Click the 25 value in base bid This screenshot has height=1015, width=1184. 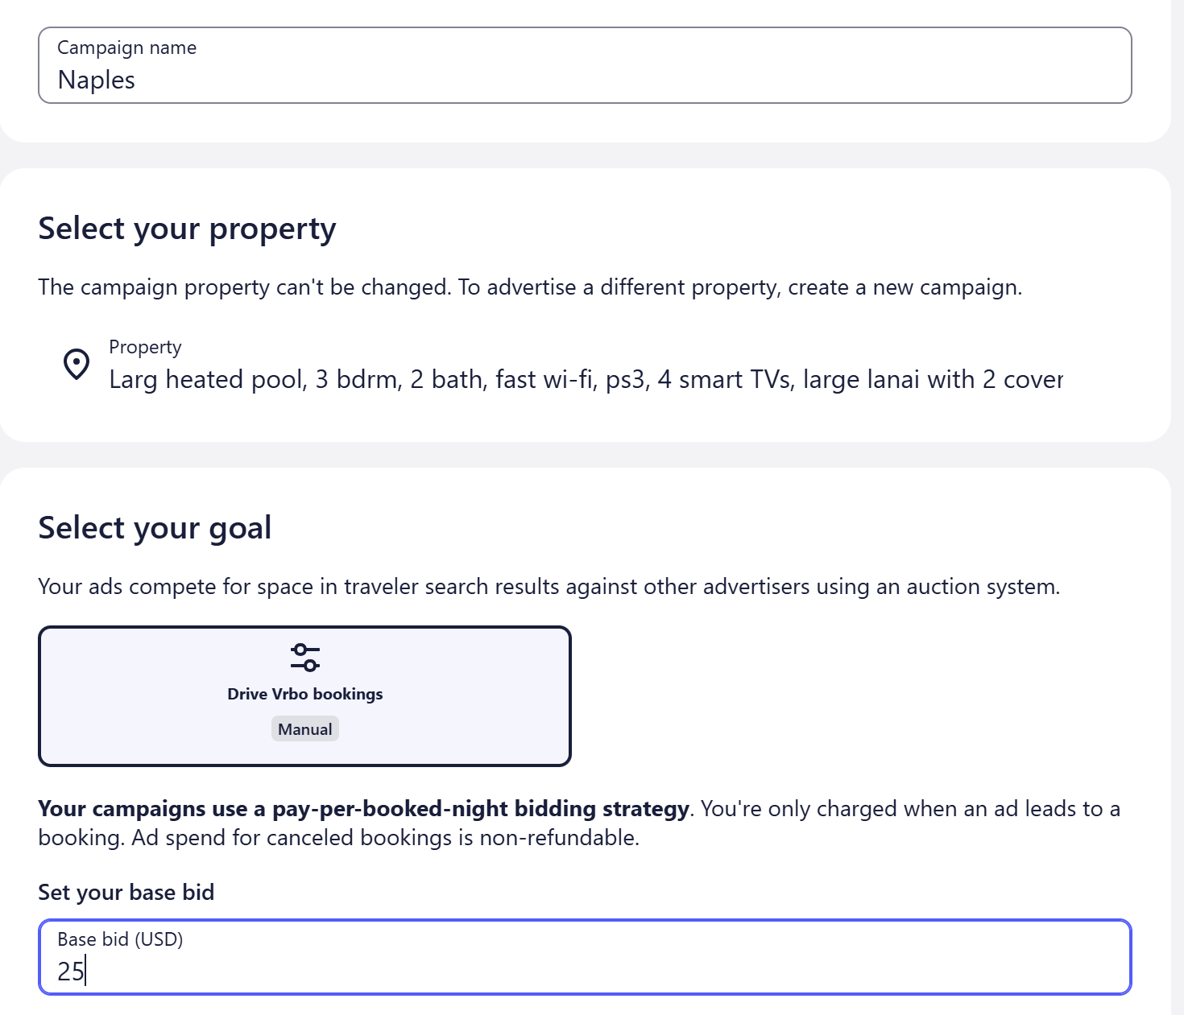click(x=71, y=972)
